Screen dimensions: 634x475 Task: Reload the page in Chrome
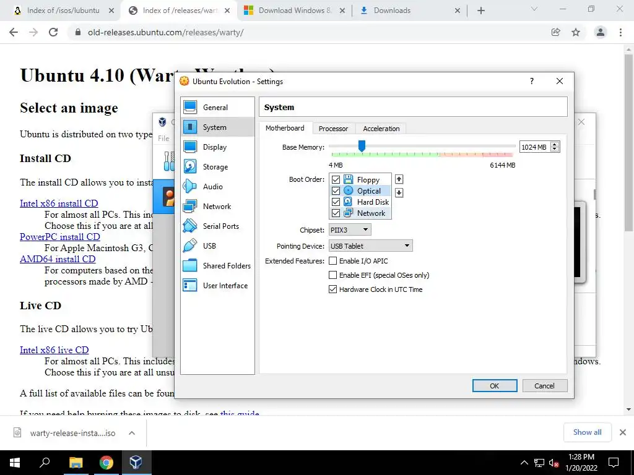(x=53, y=32)
